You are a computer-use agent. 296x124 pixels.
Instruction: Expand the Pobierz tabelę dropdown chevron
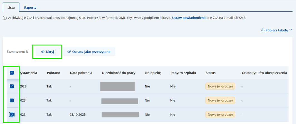click(290, 30)
